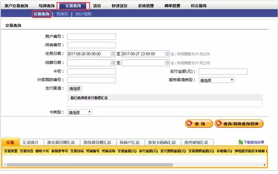
Task: Open the 综合服务 menu
Action: (x=199, y=6)
